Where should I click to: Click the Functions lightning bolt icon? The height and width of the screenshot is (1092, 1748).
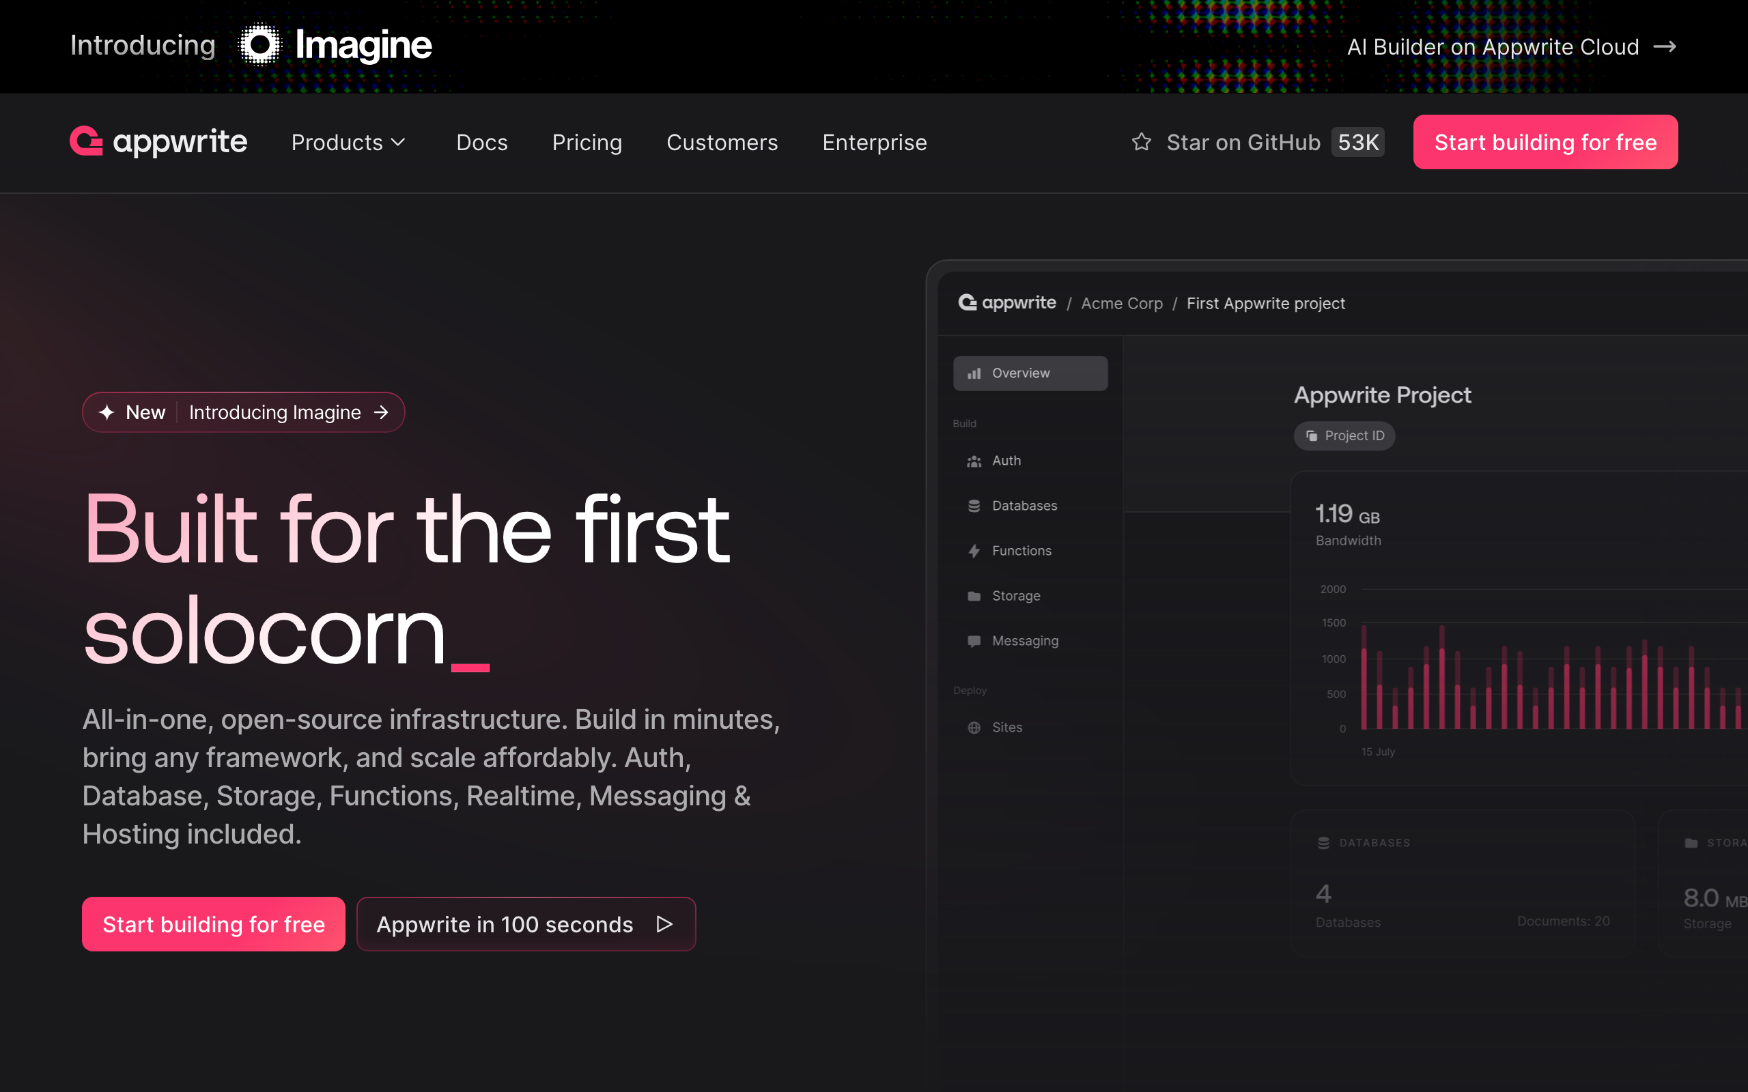pyautogui.click(x=974, y=550)
